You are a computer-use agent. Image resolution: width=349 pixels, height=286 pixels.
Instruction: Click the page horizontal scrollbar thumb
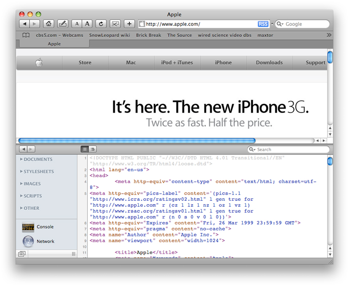pyautogui.click(x=137, y=140)
